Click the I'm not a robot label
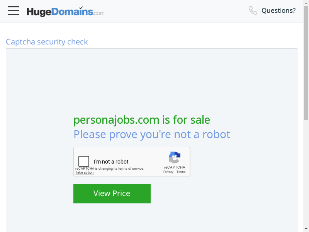The height and width of the screenshot is (232, 309). coord(111,162)
